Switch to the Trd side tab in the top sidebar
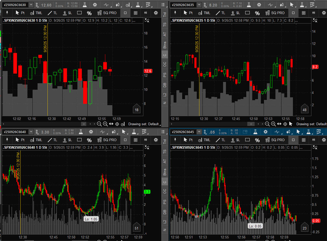 point(165,14)
